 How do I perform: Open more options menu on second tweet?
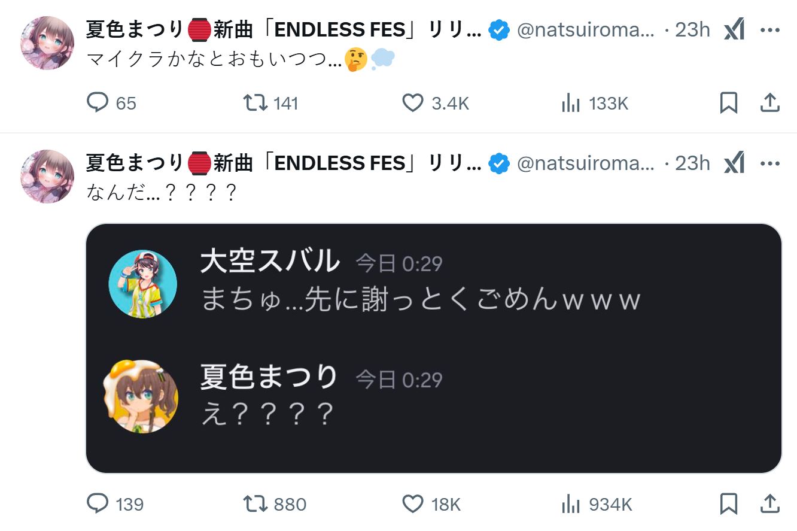click(x=769, y=163)
